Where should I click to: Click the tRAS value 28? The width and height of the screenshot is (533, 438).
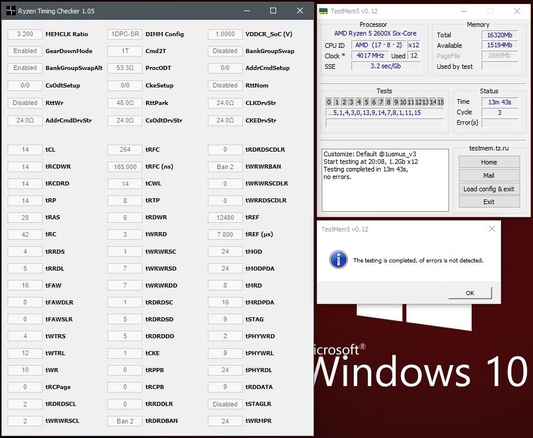point(25,218)
